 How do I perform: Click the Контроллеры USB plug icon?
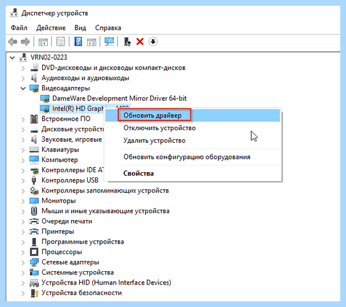coord(34,180)
